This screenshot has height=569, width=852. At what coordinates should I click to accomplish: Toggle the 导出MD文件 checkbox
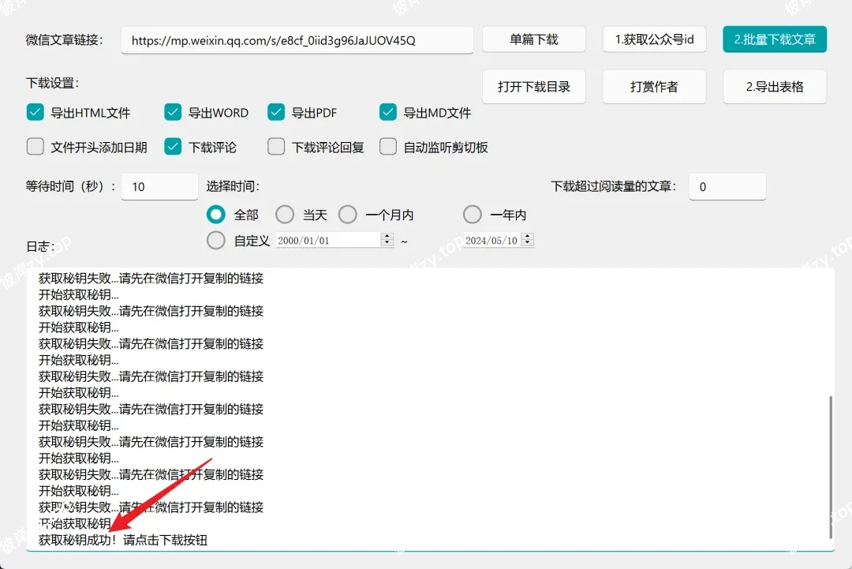pyautogui.click(x=387, y=113)
